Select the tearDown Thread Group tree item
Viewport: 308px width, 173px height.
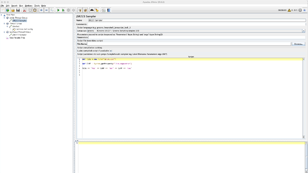(20, 32)
